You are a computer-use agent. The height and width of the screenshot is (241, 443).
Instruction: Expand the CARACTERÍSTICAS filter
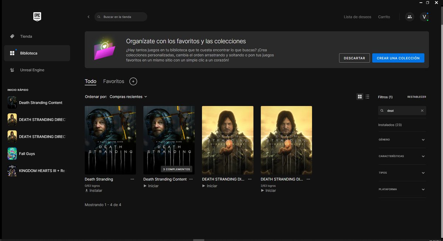402,156
